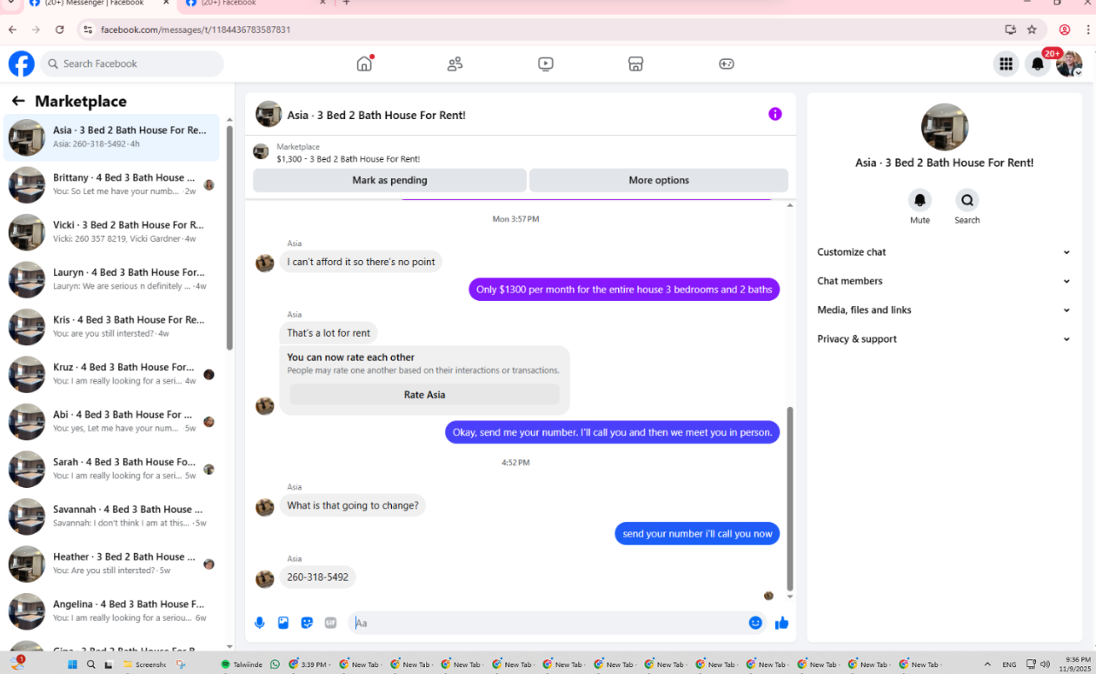Expand Media, files and links section
This screenshot has height=674, width=1096.
(944, 310)
